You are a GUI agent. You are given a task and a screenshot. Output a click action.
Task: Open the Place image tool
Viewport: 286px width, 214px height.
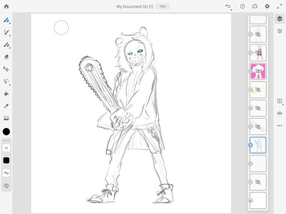pos(6,118)
